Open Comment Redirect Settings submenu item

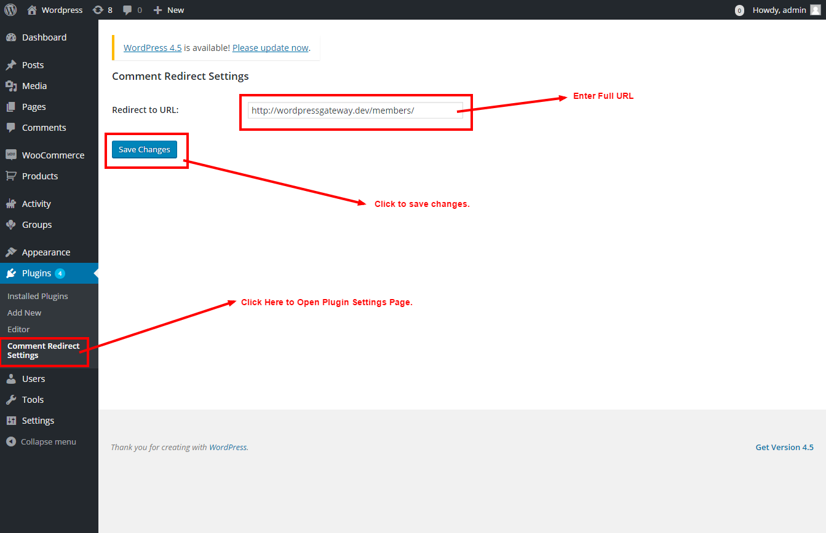pos(44,351)
